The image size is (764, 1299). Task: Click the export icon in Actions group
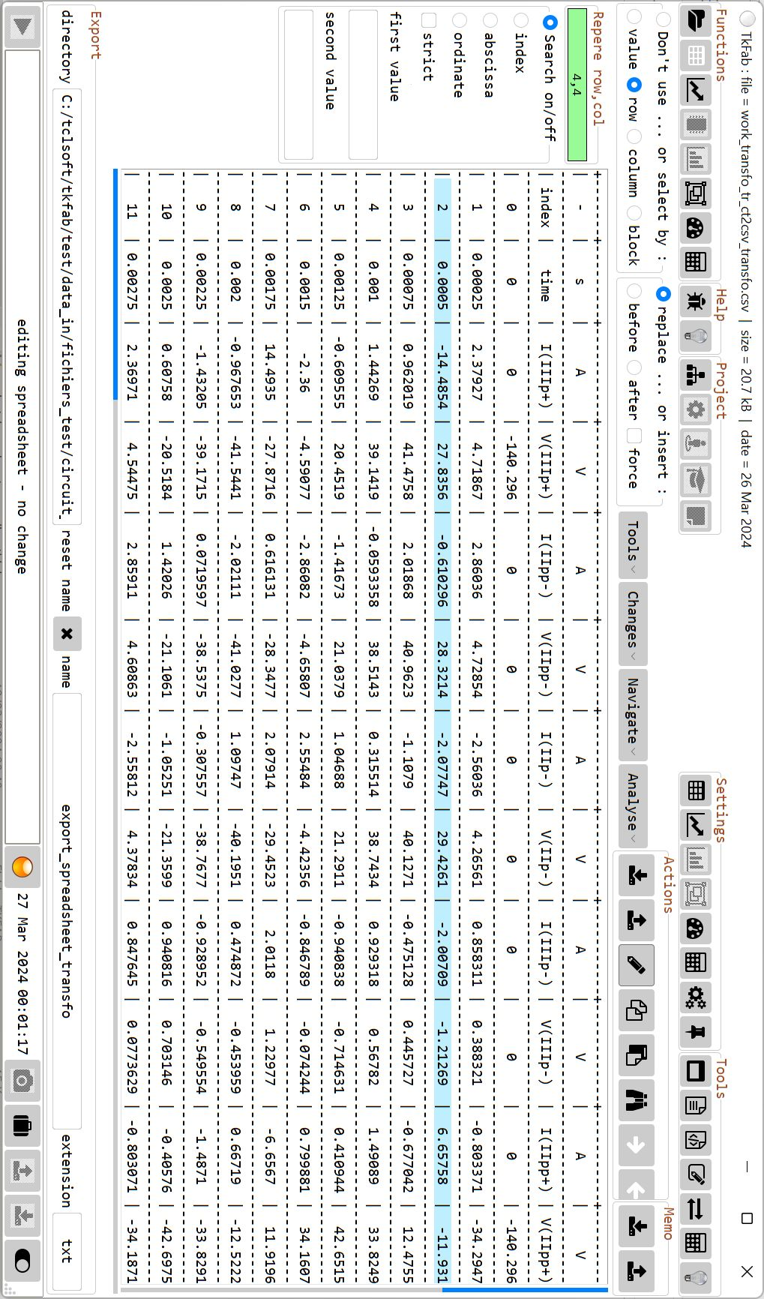pyautogui.click(x=637, y=919)
